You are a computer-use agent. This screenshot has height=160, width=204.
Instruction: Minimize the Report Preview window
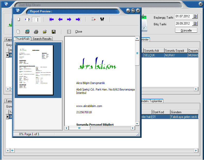128,10
